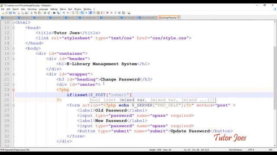Close the achangePass.php tab via its X
Screen dimensions: 277x155
[178, 18]
